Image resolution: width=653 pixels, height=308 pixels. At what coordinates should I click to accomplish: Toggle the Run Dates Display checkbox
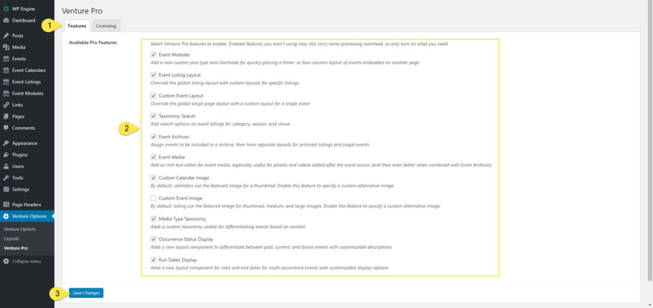pyautogui.click(x=153, y=260)
